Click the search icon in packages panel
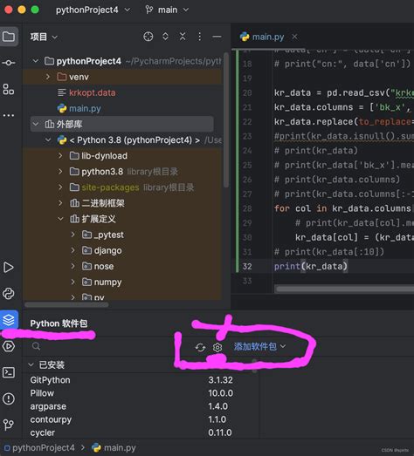The height and width of the screenshot is (456, 414). point(36,346)
